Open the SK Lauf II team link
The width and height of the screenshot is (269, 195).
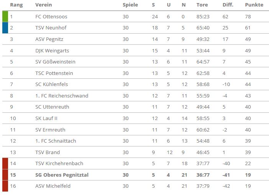coord(46,118)
